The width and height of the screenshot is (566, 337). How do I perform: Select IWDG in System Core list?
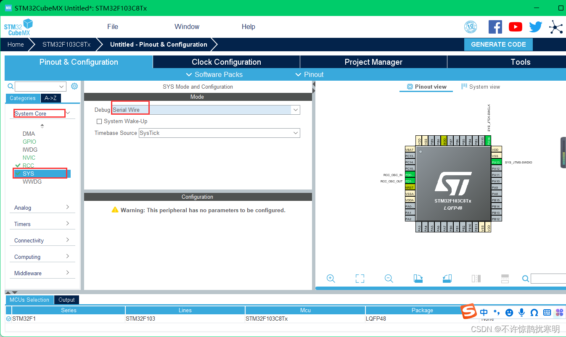(30, 150)
